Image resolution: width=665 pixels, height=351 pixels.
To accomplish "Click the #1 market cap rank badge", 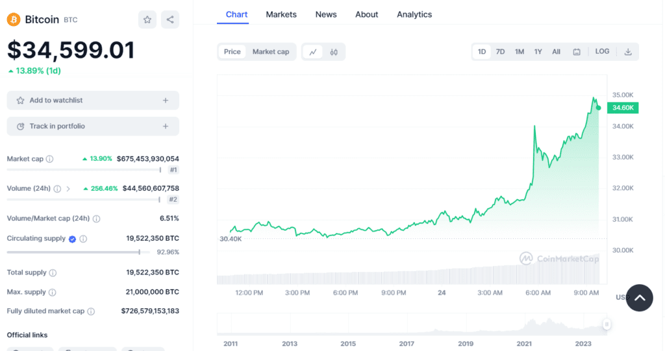I will click(x=173, y=170).
